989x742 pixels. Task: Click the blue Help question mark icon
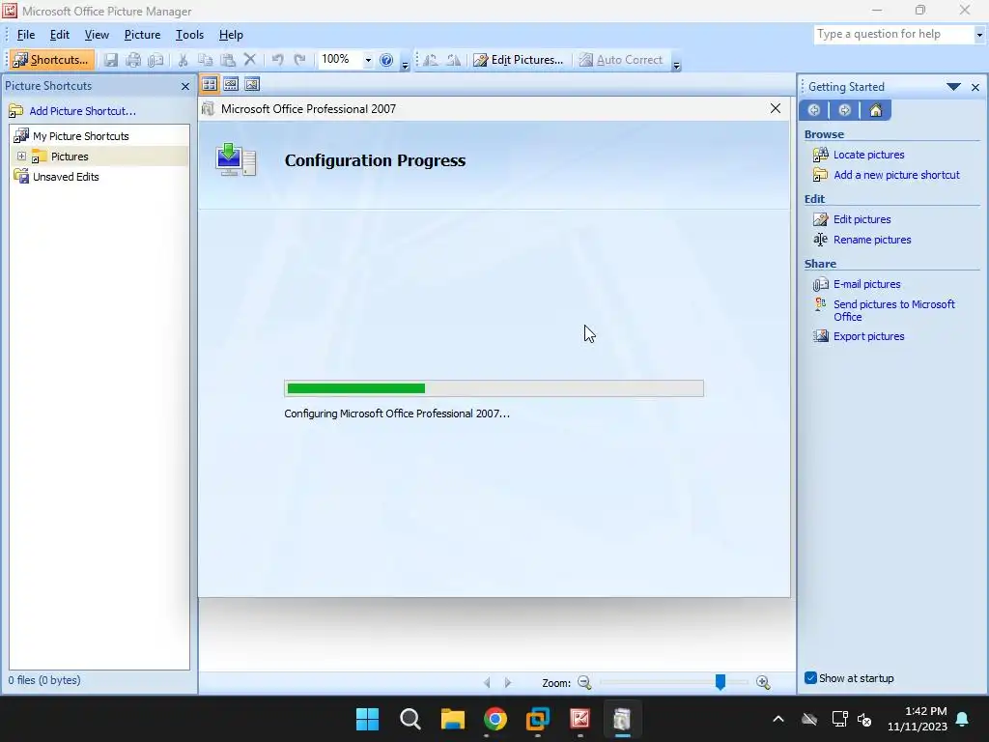[x=386, y=60]
